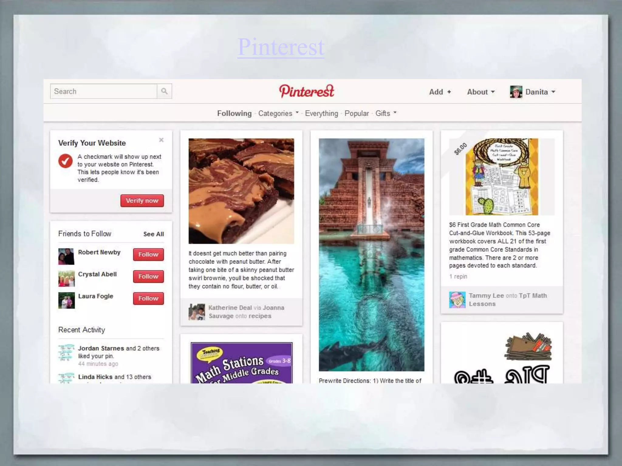Open See All friends to follow
Viewport: 622px width, 466px height.
tap(153, 234)
